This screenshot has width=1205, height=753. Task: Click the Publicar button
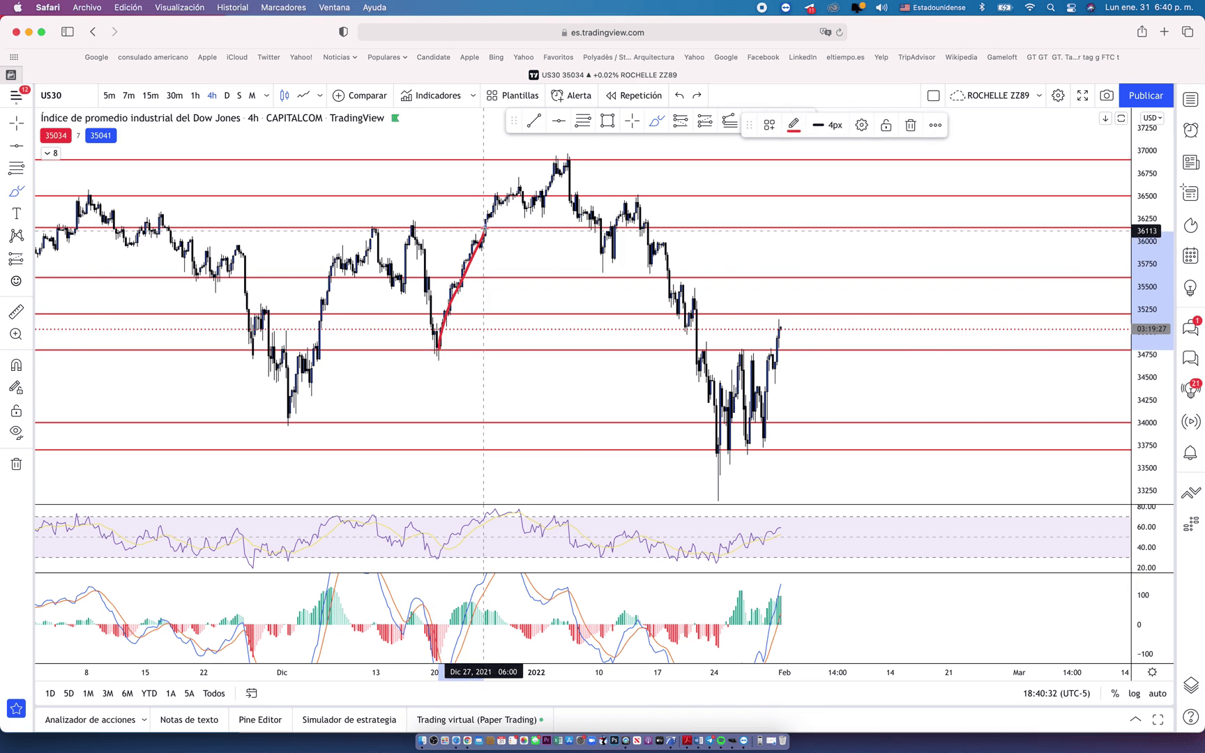coord(1146,96)
